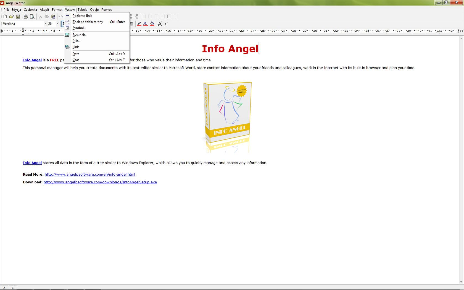Open the Edycja menu
Screen dimensions: 464x290
tap(16, 10)
